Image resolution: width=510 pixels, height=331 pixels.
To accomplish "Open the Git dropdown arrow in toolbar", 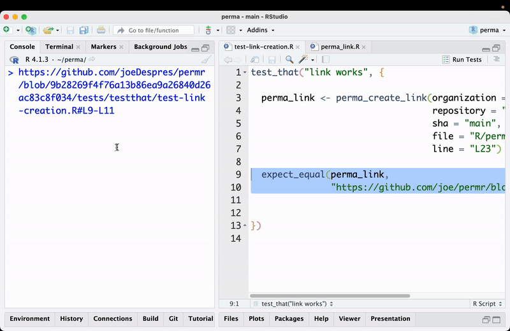I will point(218,30).
